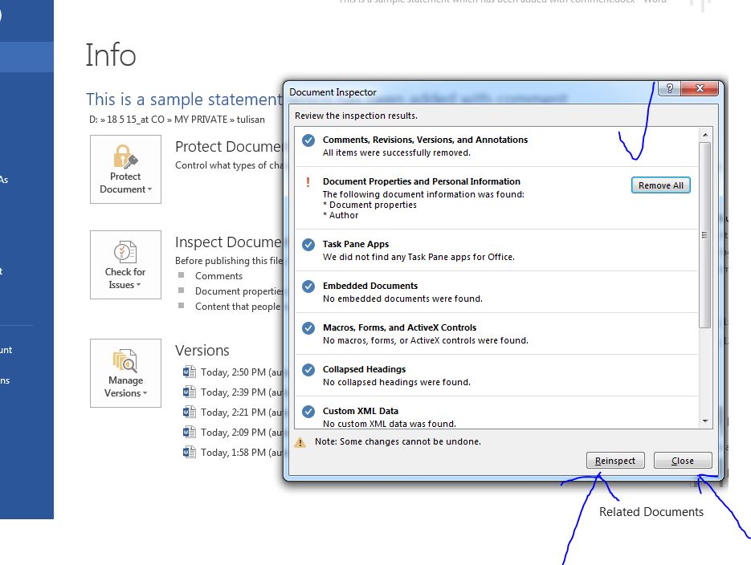Open the Today, 1:58 PM autosave version

pyautogui.click(x=233, y=453)
